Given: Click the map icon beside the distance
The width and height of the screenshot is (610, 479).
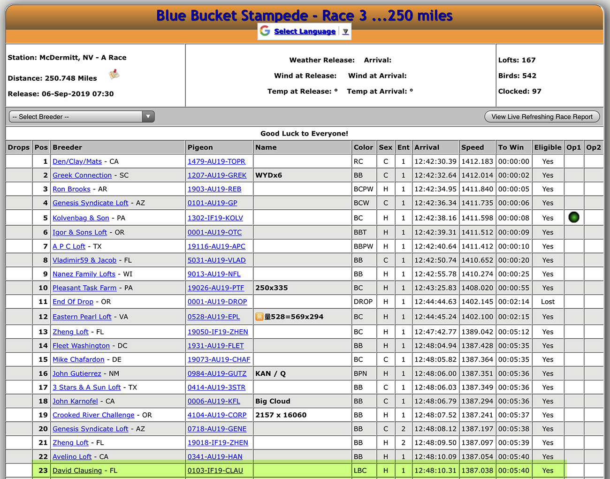Looking at the screenshot, I should pos(114,75).
